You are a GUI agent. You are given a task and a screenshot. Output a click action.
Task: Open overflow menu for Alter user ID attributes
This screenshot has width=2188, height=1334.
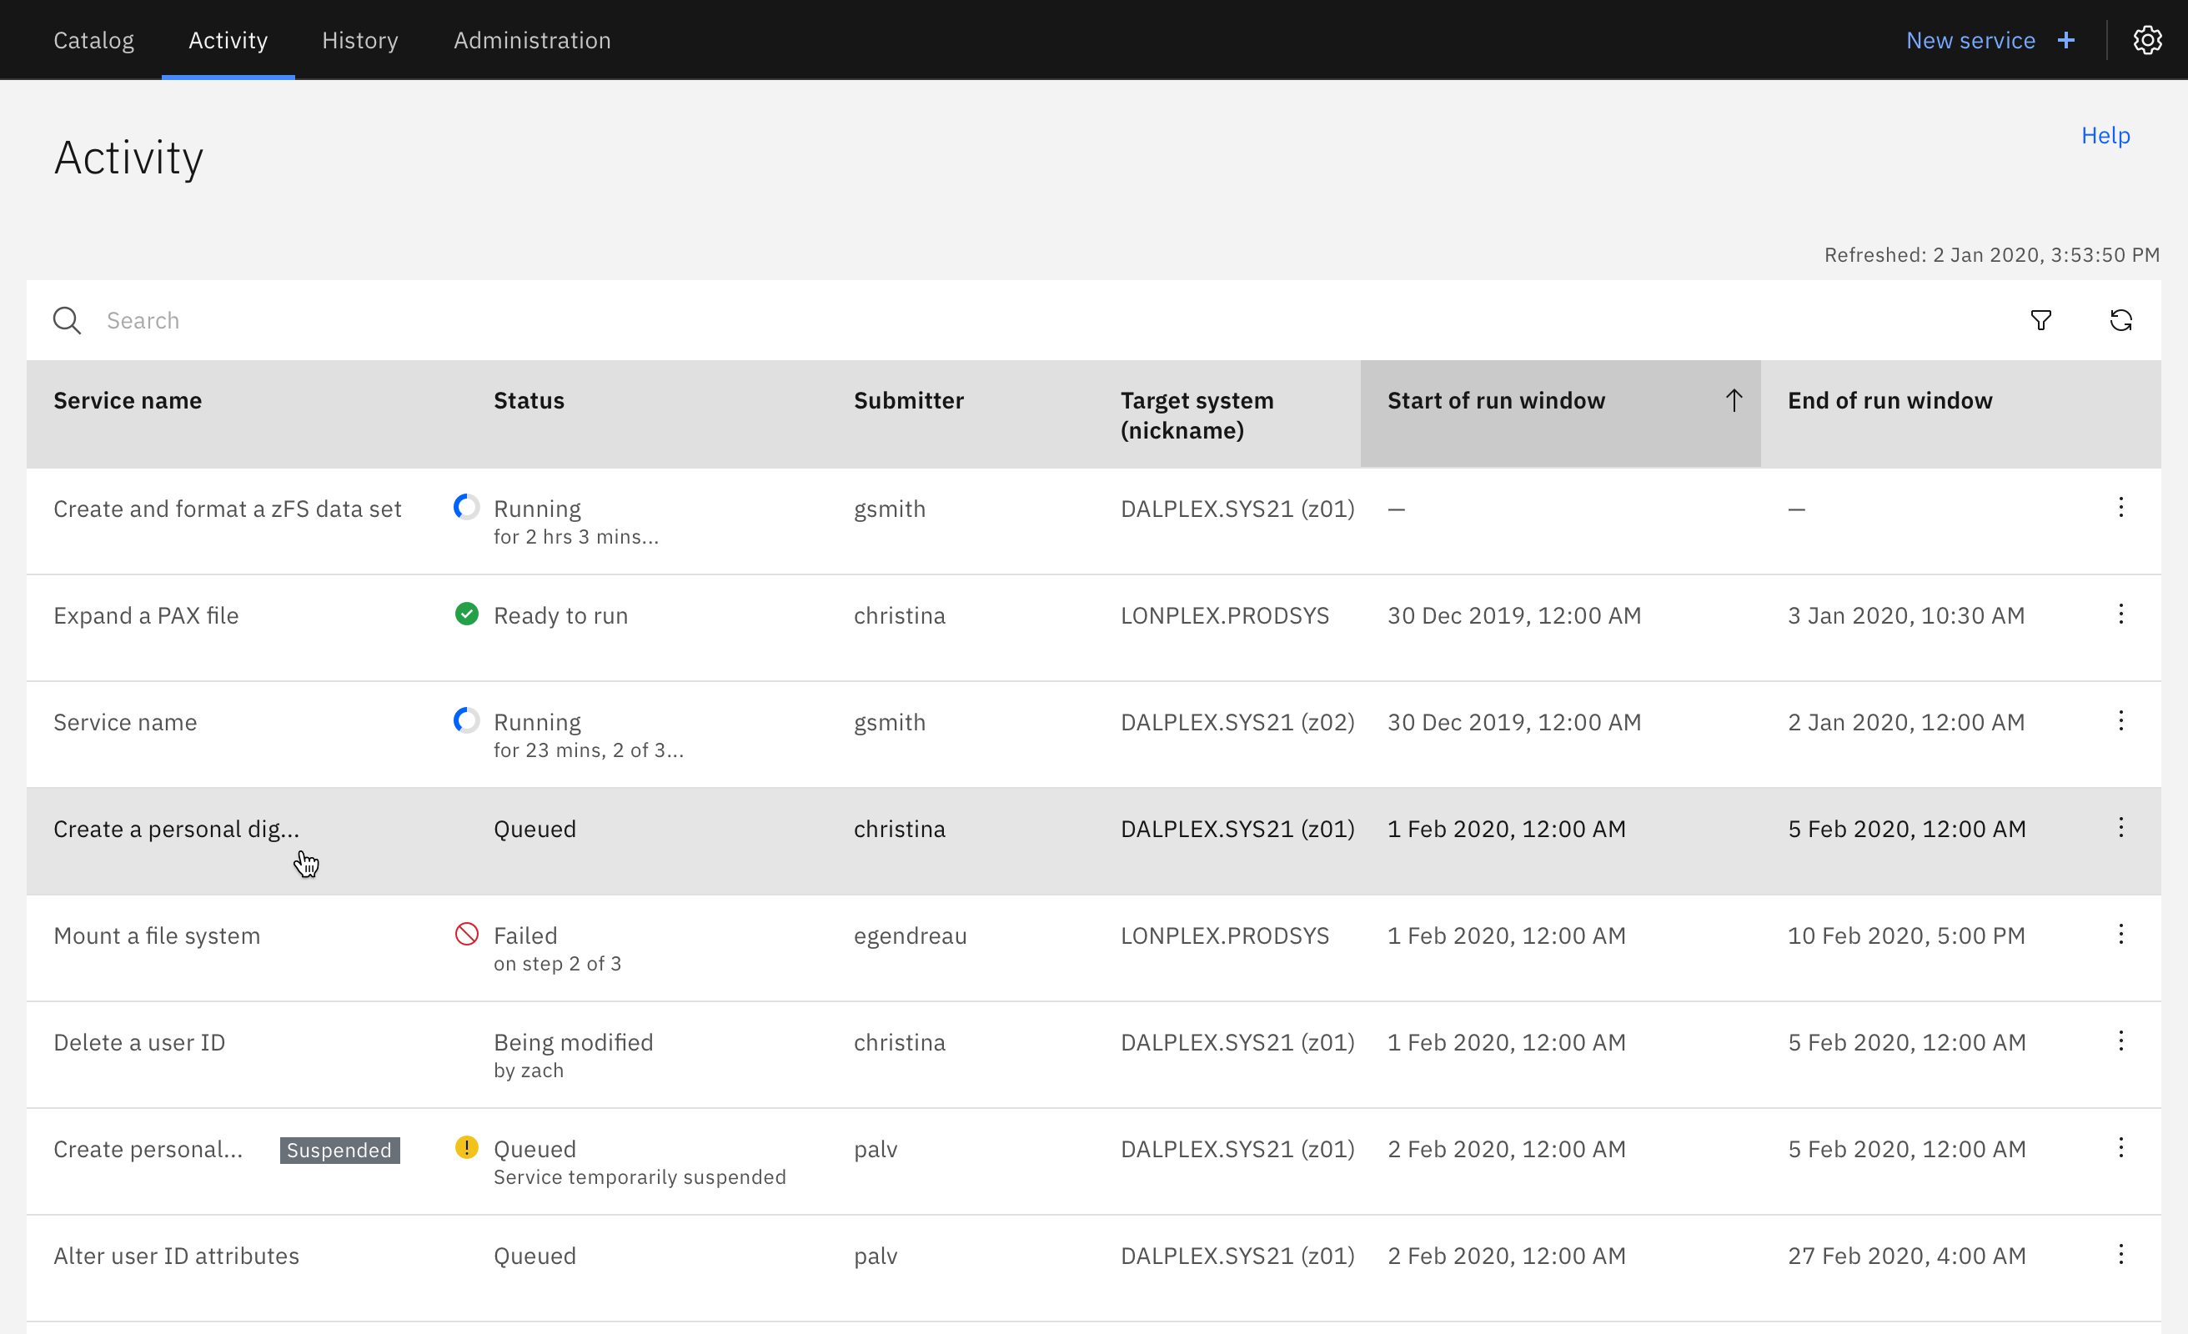coord(2120,1254)
